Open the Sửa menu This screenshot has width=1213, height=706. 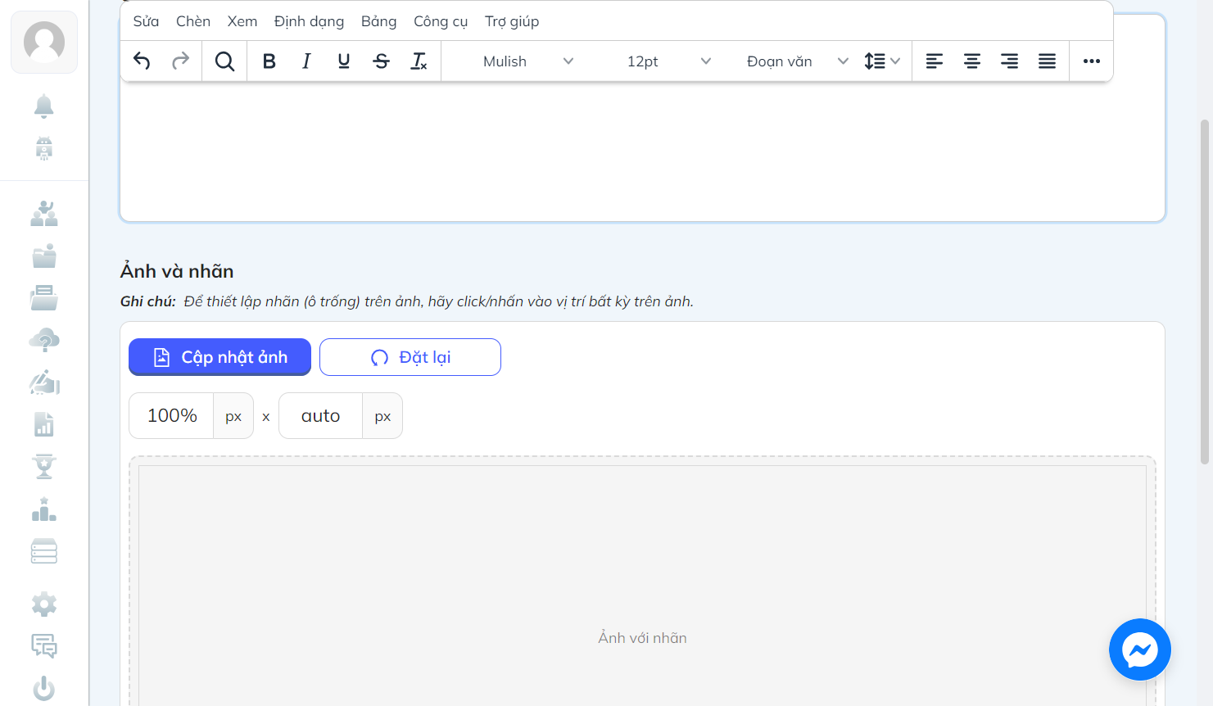coord(147,21)
